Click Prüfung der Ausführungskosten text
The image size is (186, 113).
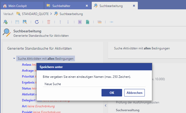138,102
